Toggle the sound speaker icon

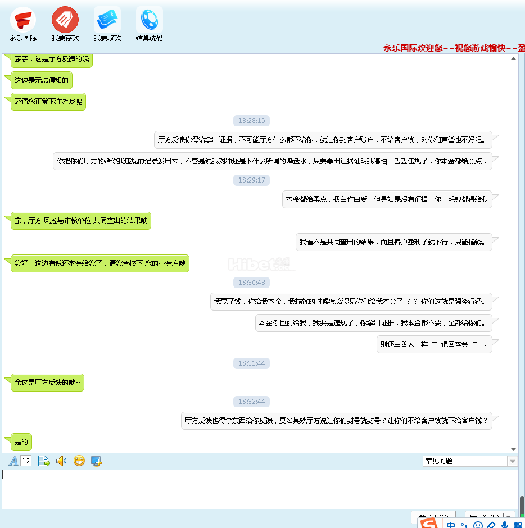[x=61, y=461]
